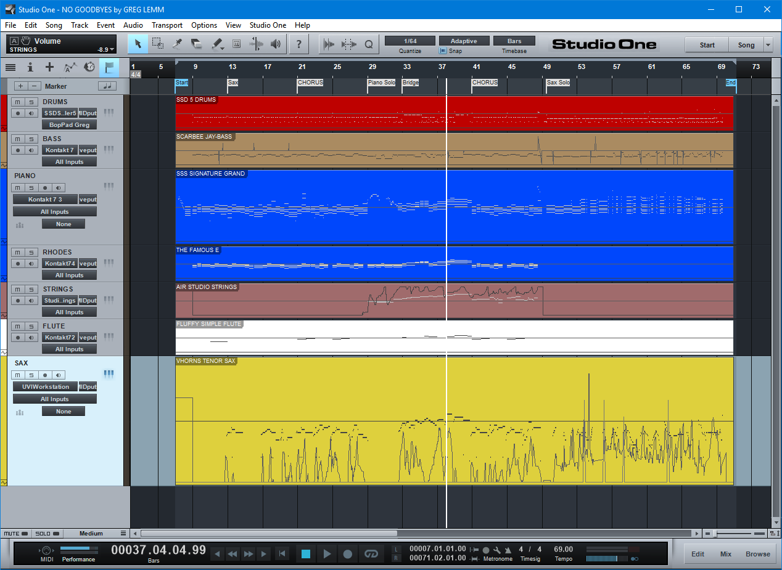
Task: Click the global MUTE button
Action: pos(16,533)
